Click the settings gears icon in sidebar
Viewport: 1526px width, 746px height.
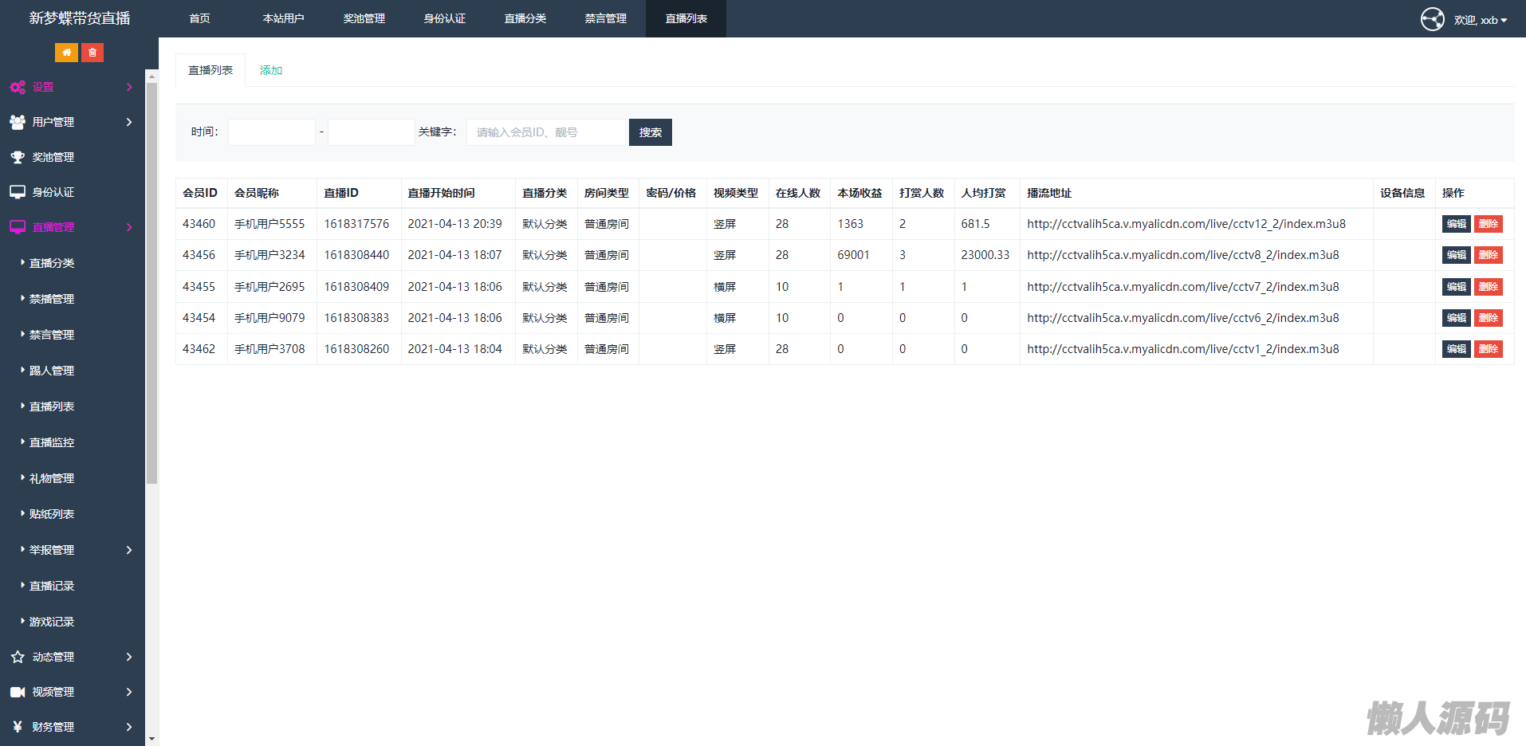(x=18, y=88)
